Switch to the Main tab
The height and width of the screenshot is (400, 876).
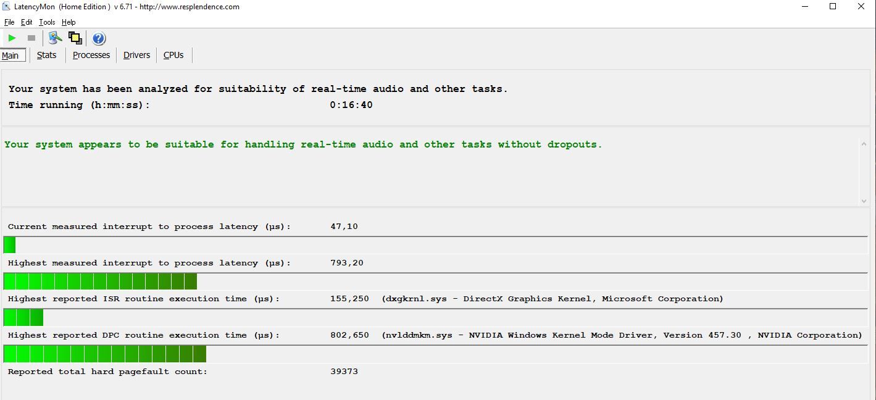click(x=10, y=56)
